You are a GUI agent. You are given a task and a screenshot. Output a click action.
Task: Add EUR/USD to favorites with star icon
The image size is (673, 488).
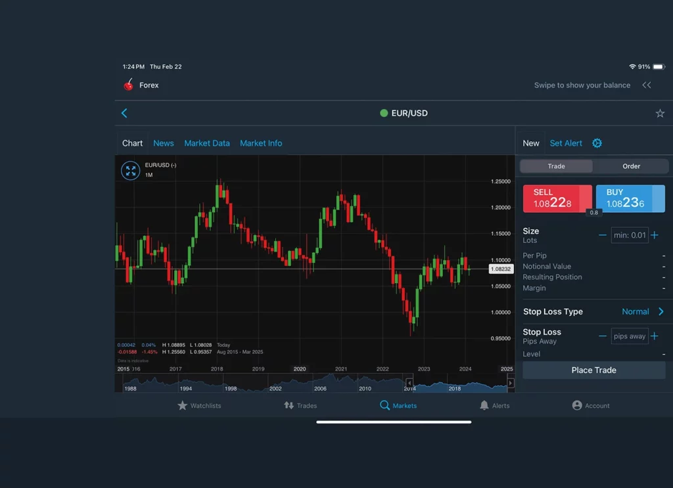click(x=660, y=114)
